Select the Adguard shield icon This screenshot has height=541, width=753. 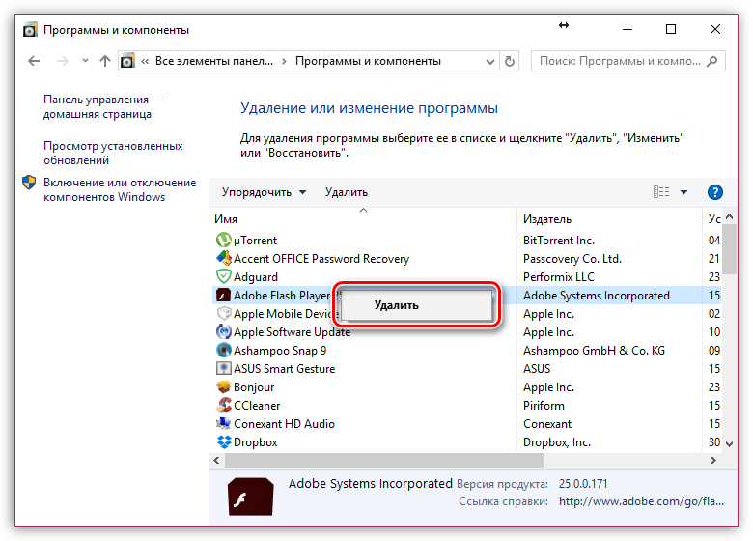[221, 277]
